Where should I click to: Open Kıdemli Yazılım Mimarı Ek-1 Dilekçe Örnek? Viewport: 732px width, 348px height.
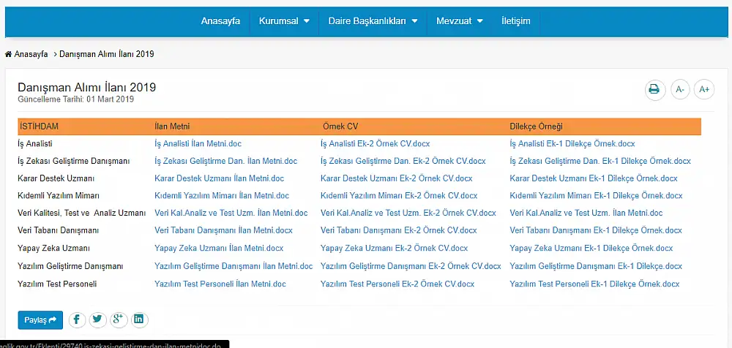(596, 196)
